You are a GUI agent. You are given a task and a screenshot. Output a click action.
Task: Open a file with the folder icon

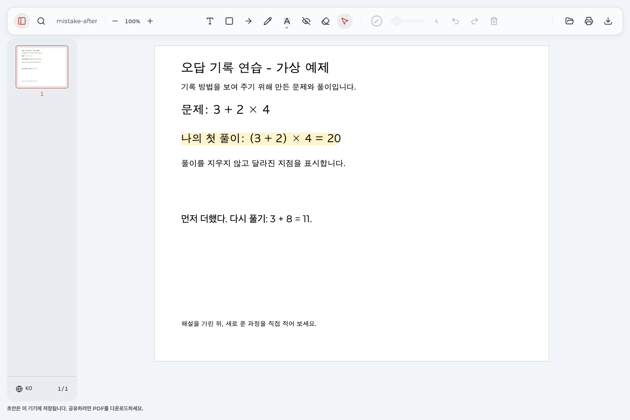click(570, 21)
